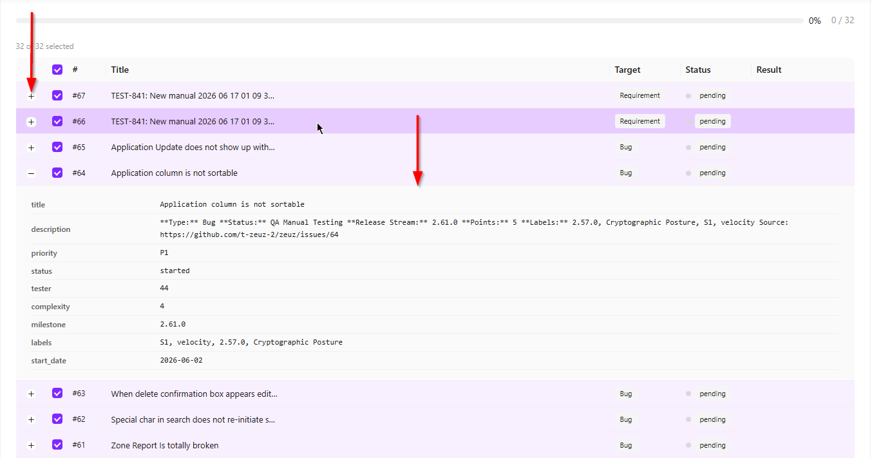Expand row #66 details

click(32, 122)
